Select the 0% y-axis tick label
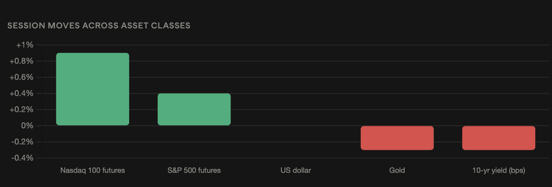The height and width of the screenshot is (187, 552). pos(28,126)
